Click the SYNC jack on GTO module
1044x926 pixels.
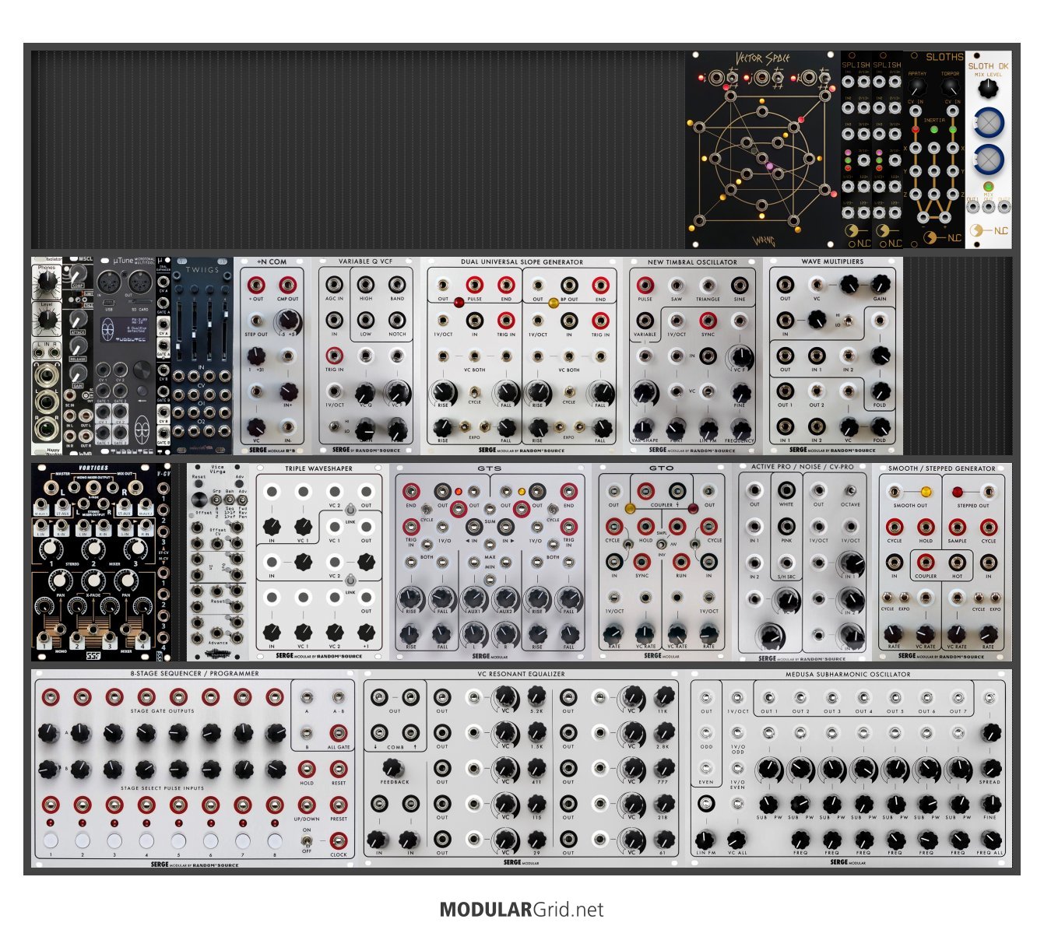[x=642, y=561]
